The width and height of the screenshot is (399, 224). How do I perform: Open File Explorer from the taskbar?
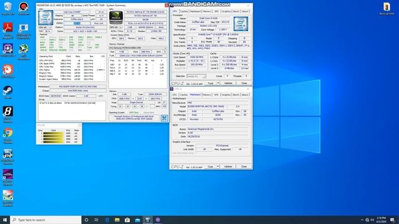click(x=117, y=220)
